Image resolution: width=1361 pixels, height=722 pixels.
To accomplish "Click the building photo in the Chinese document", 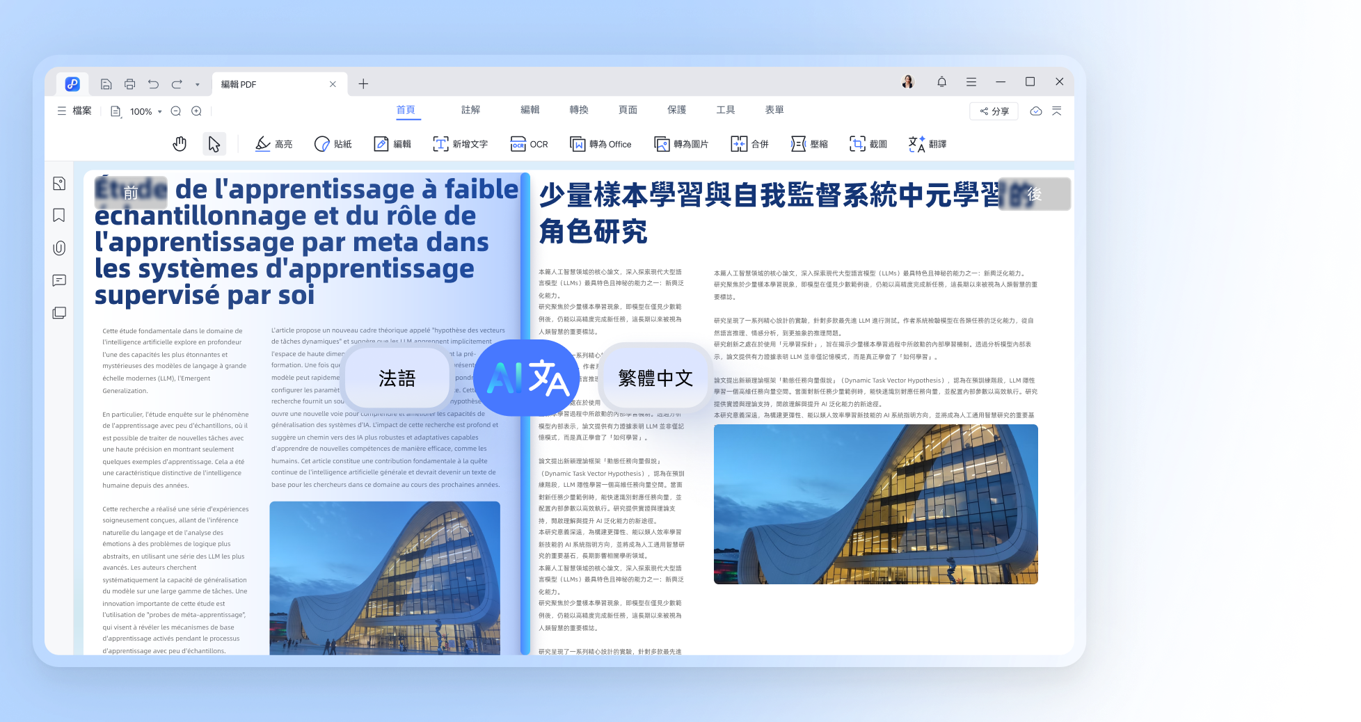I will click(x=876, y=504).
